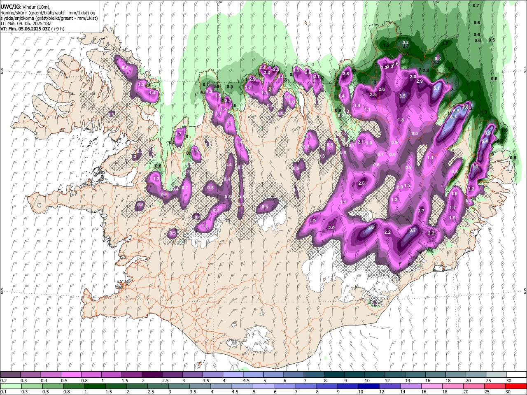Click the '5.1' precipitation value on map
Image resolution: width=527 pixels, height=395 pixels.
coord(437,88)
